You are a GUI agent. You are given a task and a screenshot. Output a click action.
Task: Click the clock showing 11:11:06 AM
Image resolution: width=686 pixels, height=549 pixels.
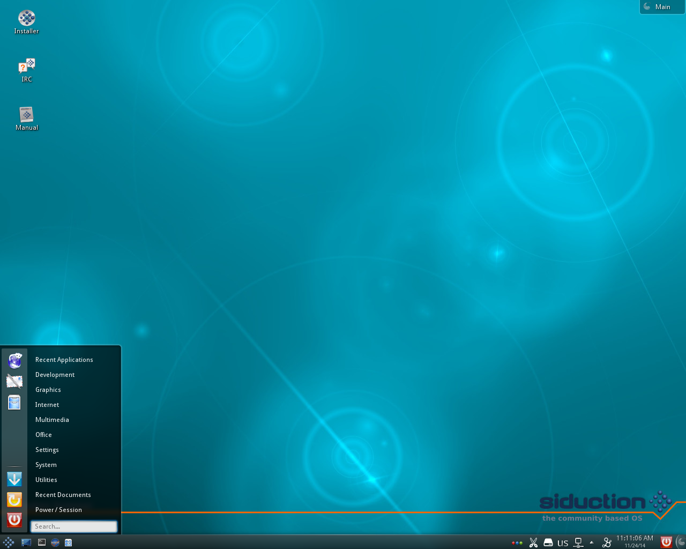point(635,541)
